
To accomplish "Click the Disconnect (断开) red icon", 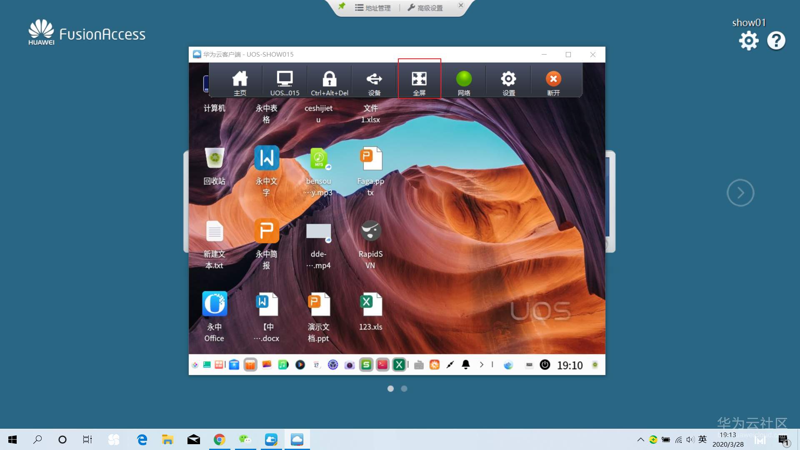I will (553, 79).
